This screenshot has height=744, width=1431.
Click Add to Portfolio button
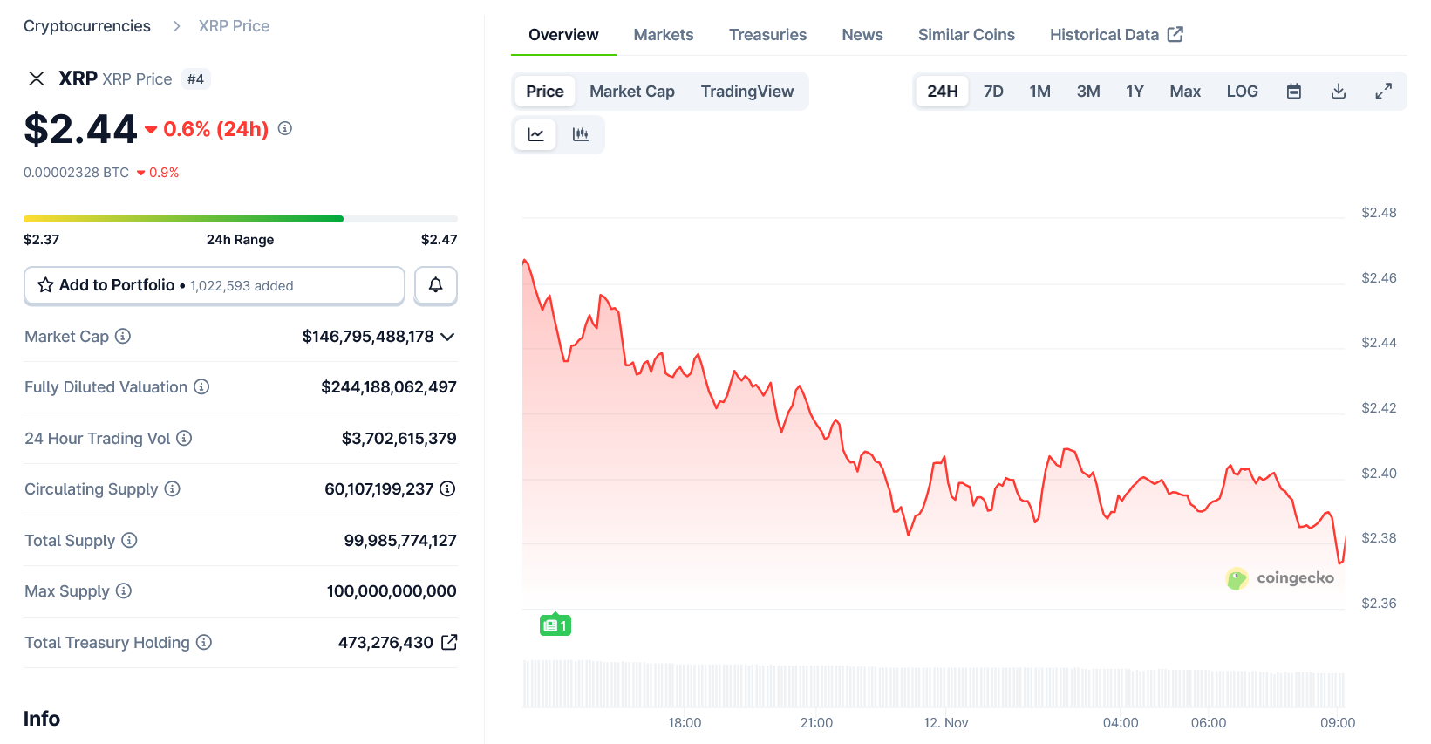pyautogui.click(x=215, y=285)
